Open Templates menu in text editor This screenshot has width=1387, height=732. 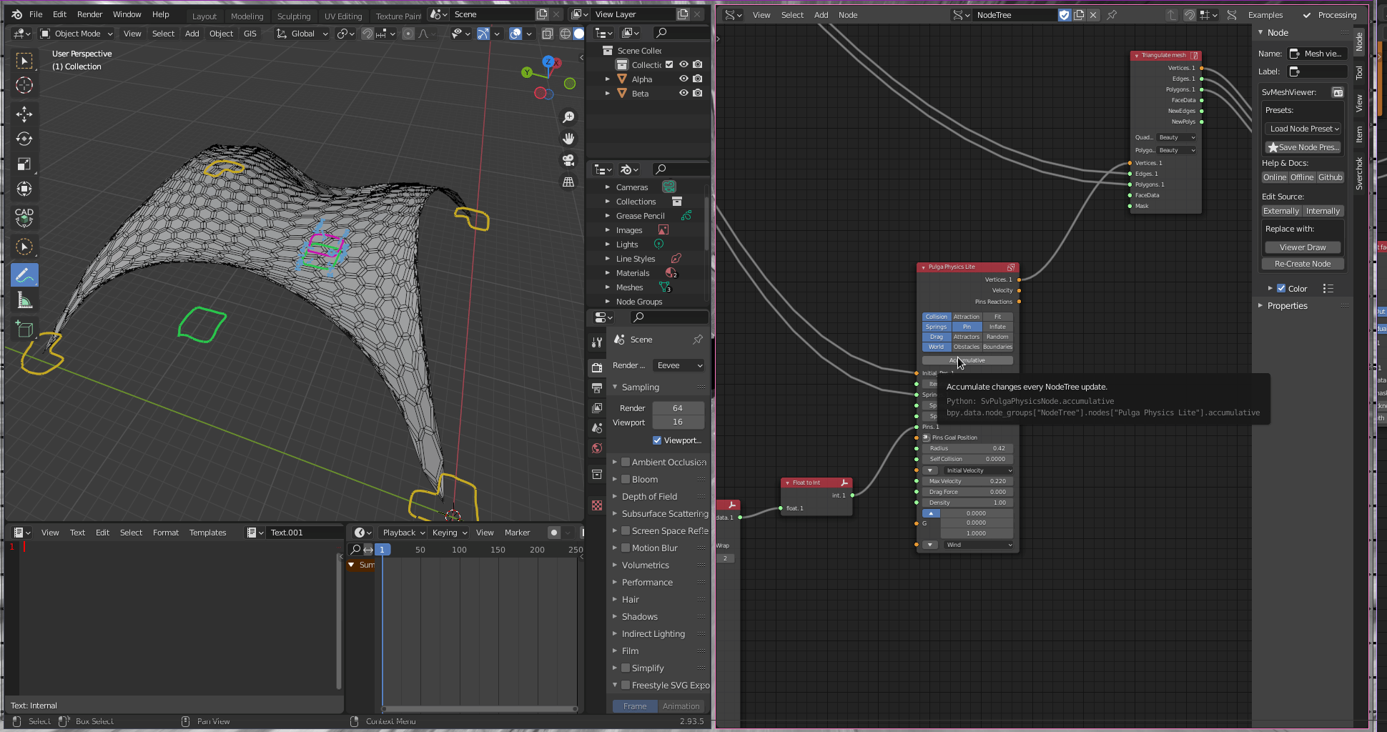click(207, 533)
